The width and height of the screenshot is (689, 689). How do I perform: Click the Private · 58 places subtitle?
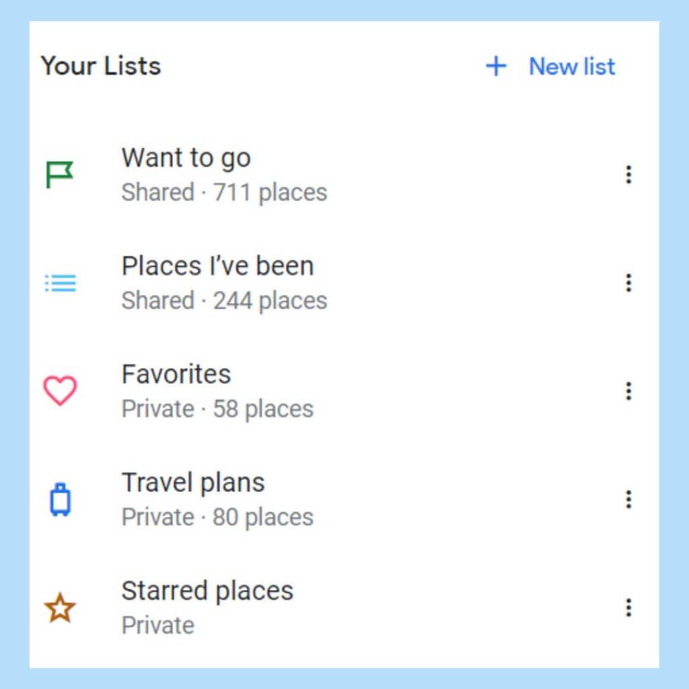tap(217, 409)
